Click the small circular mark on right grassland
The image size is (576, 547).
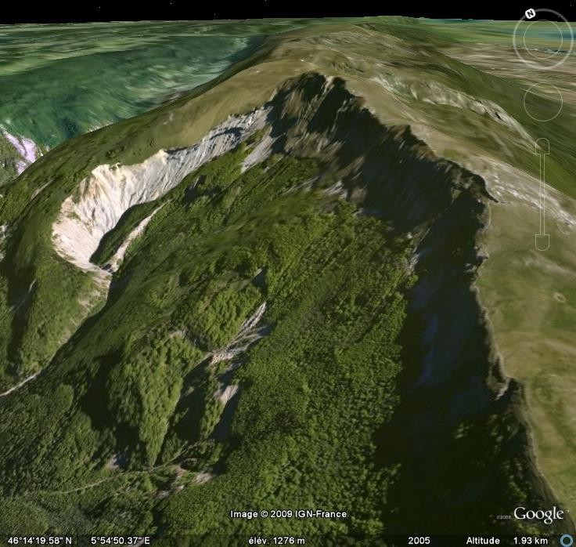tap(559, 299)
